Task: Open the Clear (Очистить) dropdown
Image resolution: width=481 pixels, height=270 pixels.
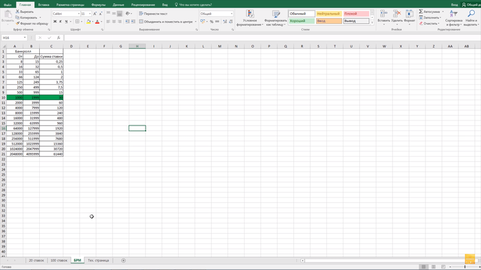Action: [x=429, y=23]
